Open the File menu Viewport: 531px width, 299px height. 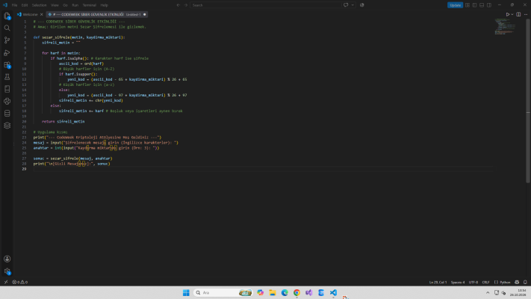click(x=14, y=5)
